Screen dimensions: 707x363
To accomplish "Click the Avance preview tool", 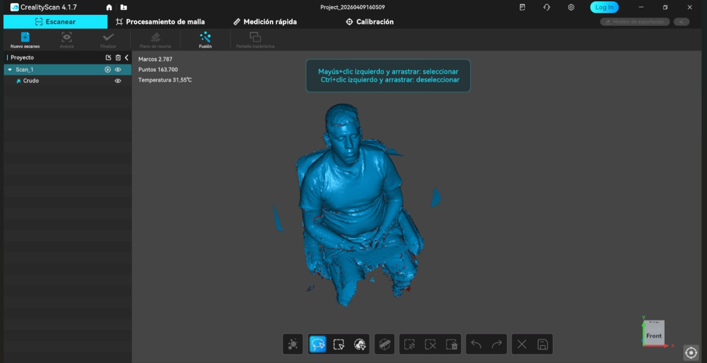I will 67,40.
